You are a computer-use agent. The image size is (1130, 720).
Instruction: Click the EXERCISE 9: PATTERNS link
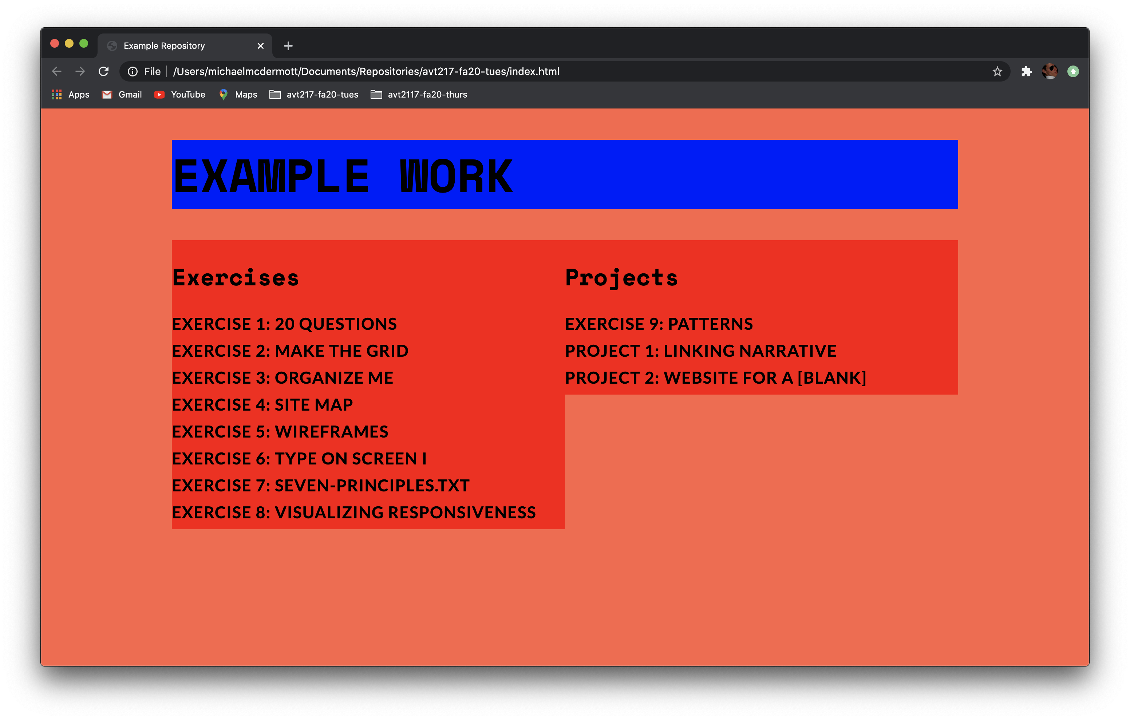[x=658, y=323]
